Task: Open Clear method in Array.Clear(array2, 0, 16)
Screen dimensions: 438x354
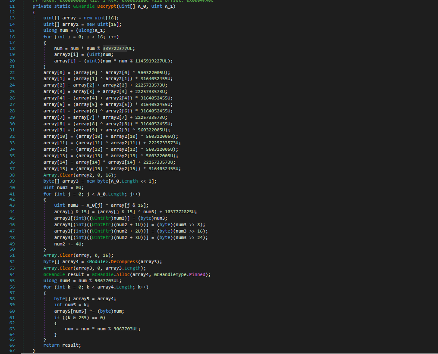Action: 66,175
